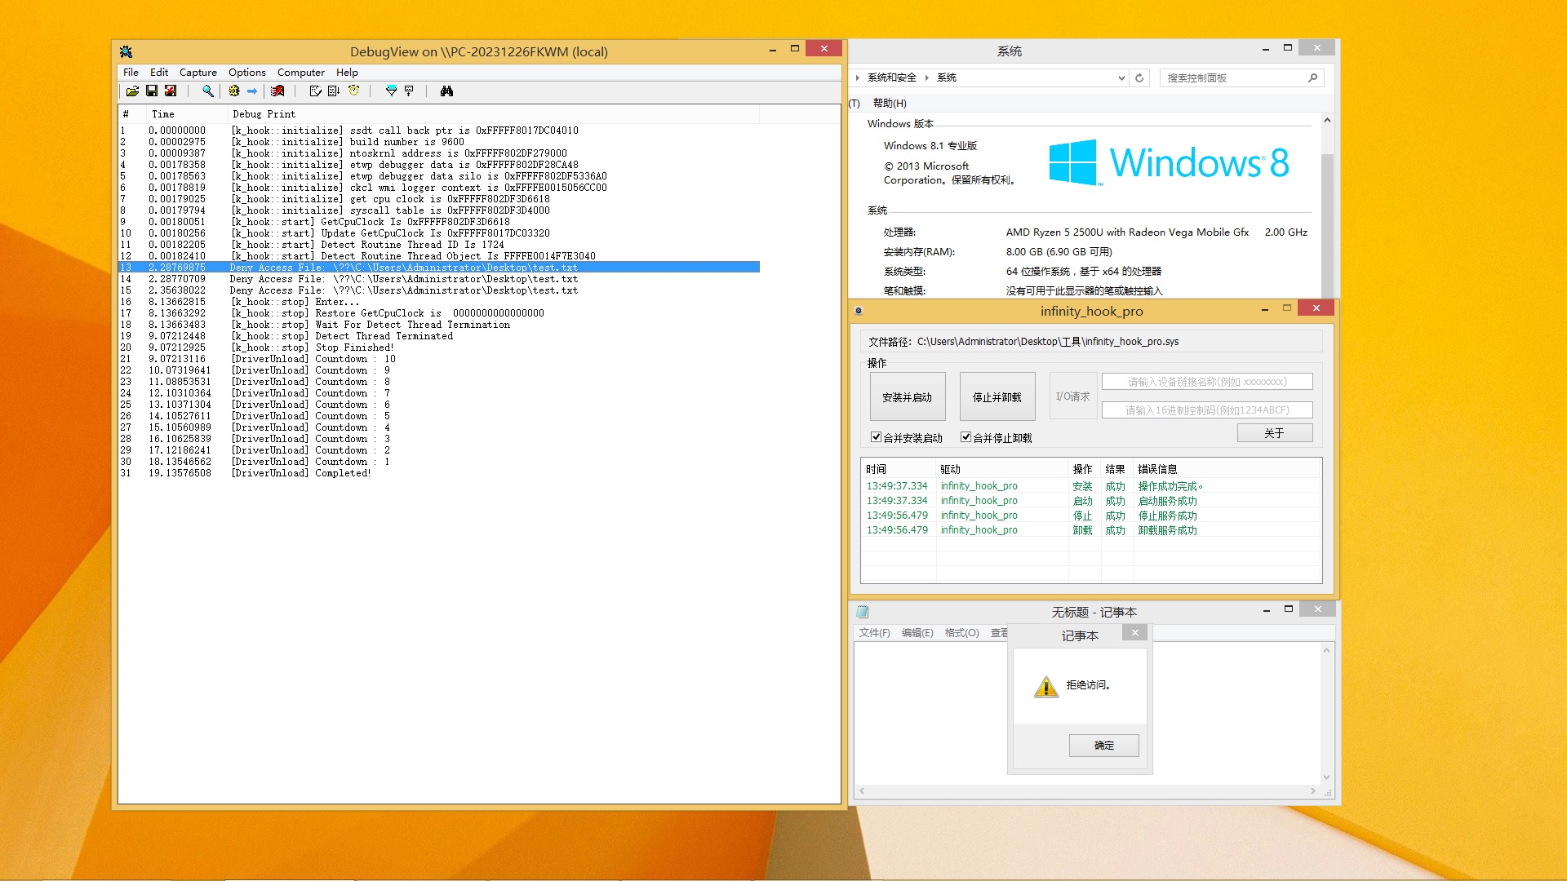The image size is (1567, 881).
Task: Click the Open file toolbar icon
Action: [x=132, y=91]
